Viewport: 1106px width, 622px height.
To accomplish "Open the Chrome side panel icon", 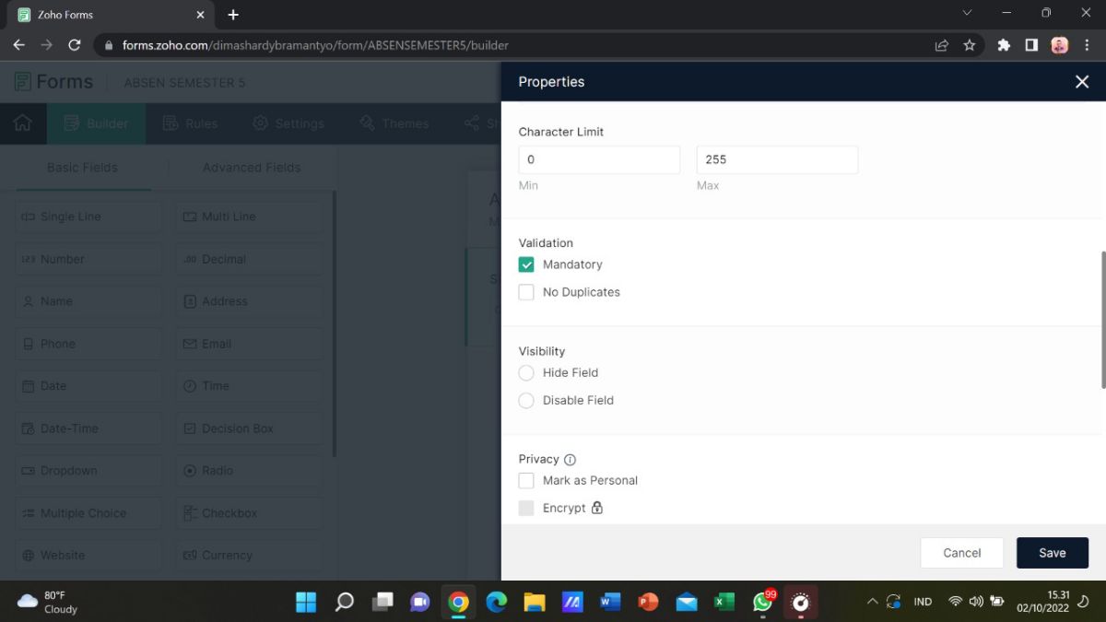I will coord(1031,44).
